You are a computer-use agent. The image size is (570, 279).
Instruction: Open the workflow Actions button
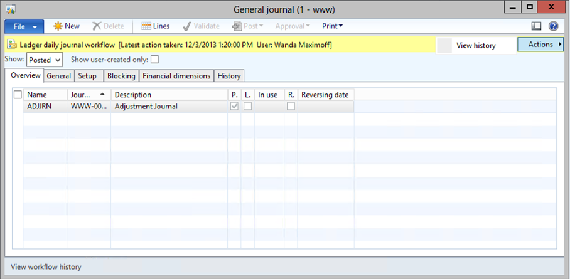click(540, 45)
